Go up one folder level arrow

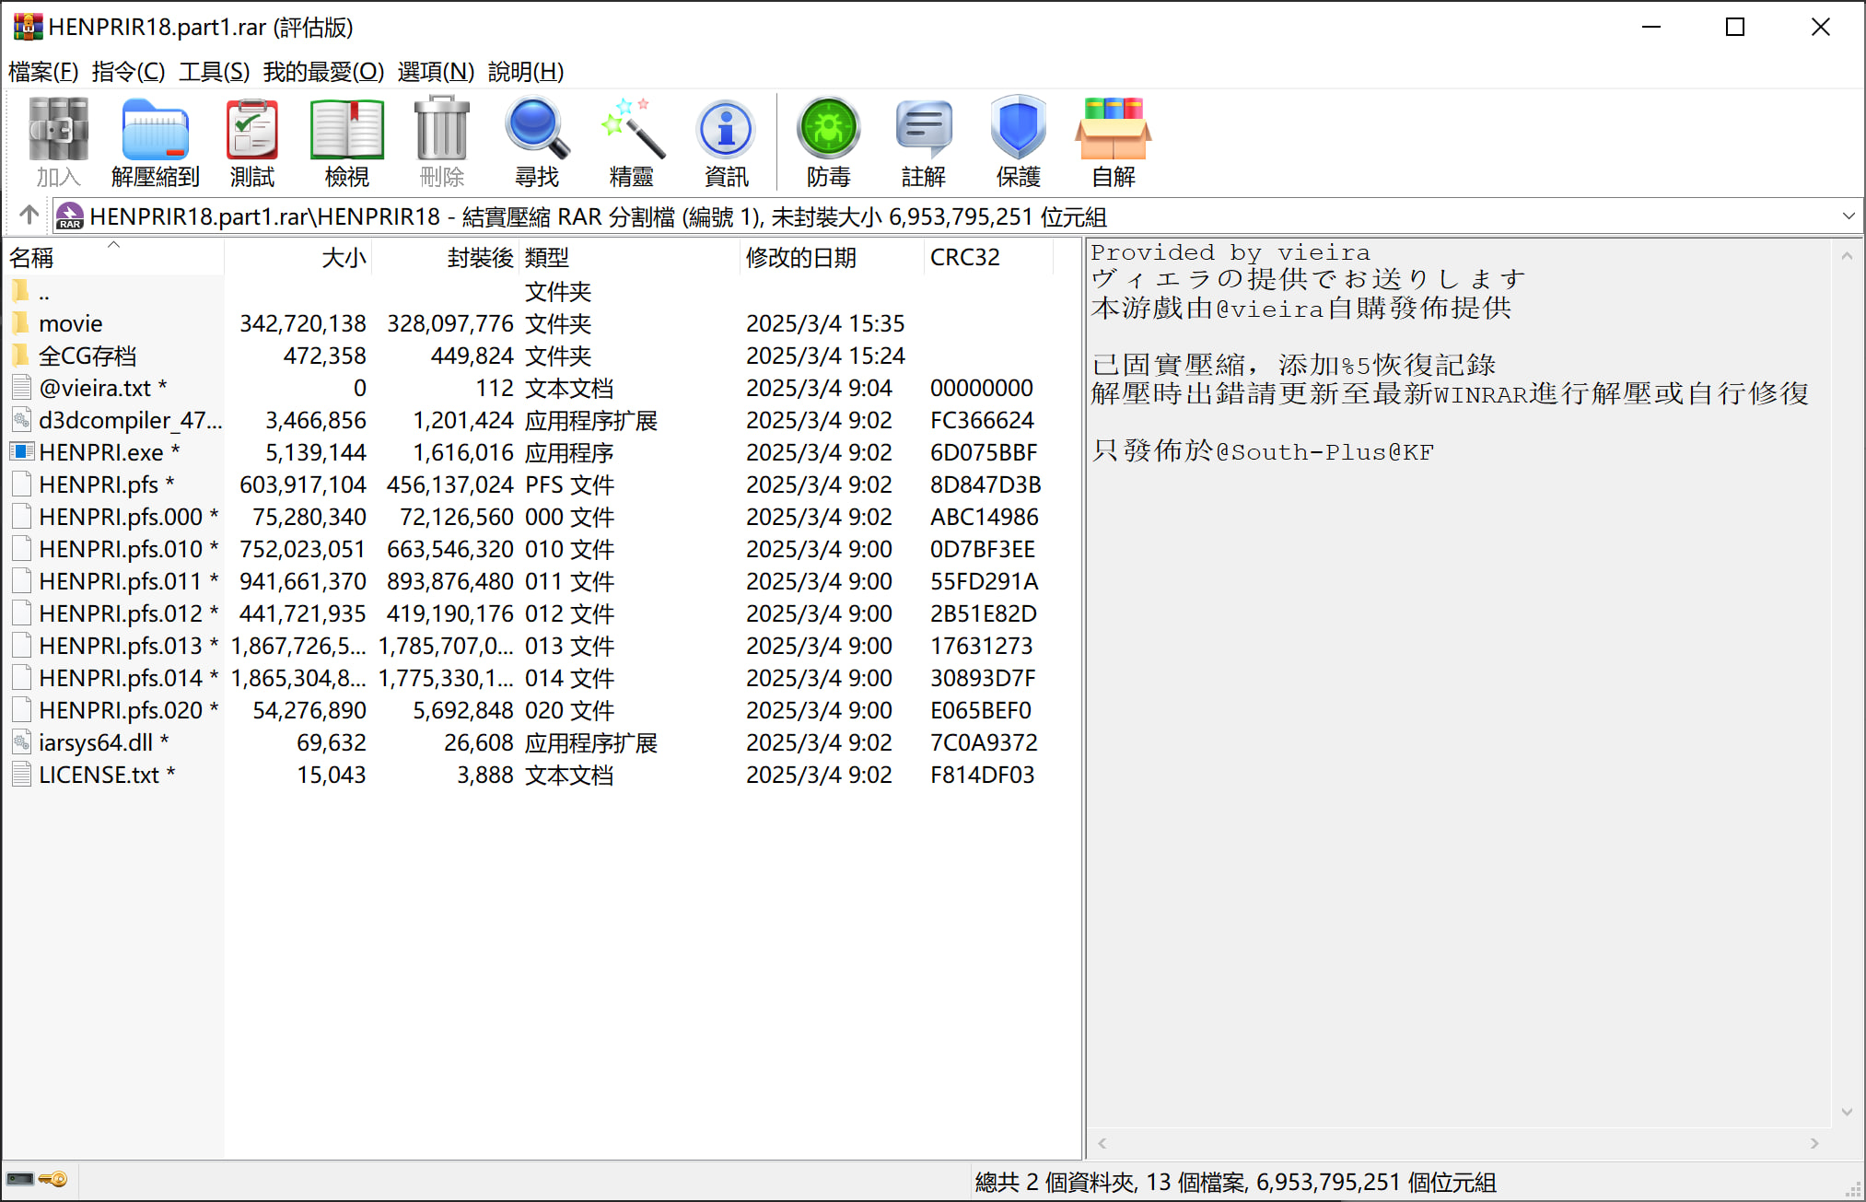29,216
